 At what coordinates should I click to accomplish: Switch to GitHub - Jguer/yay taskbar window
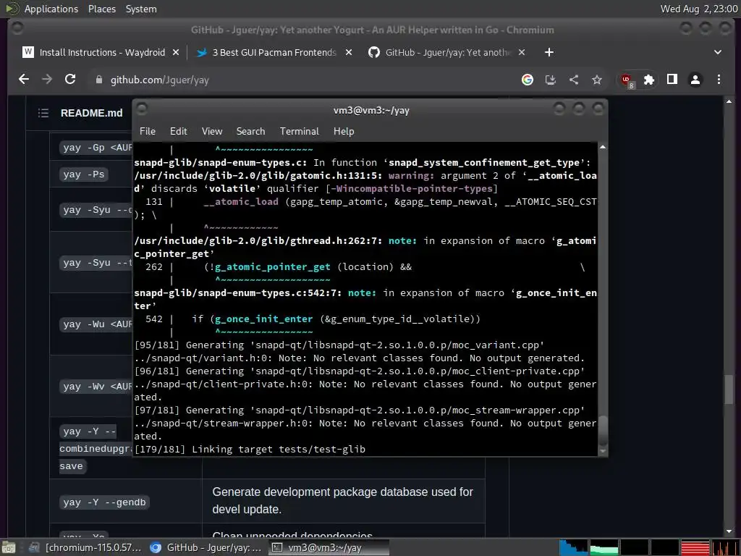tap(206, 547)
